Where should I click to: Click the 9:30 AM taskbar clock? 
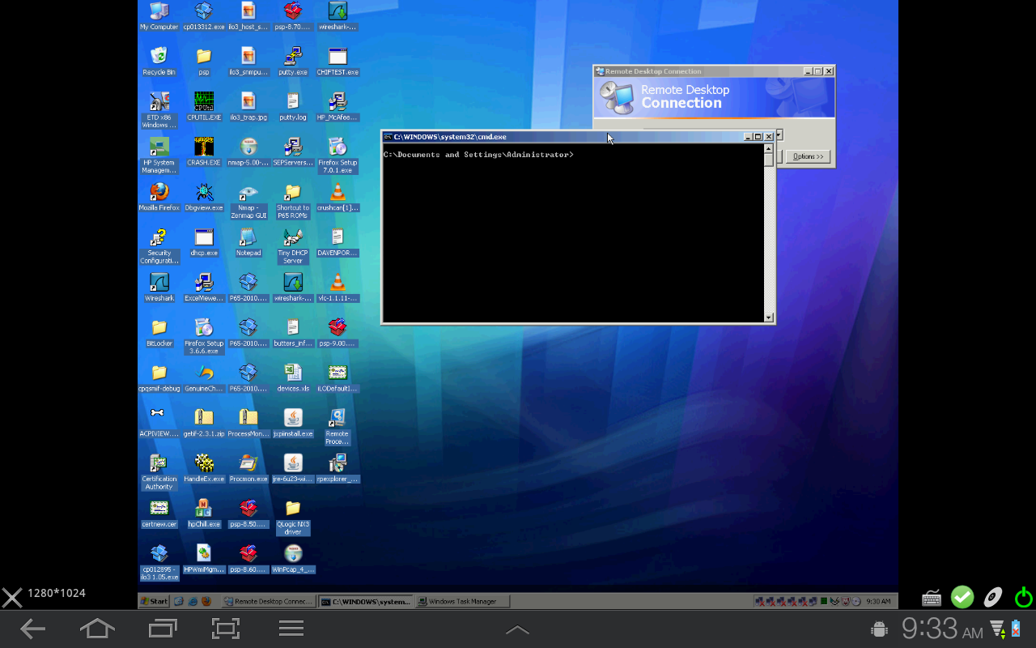(x=878, y=601)
